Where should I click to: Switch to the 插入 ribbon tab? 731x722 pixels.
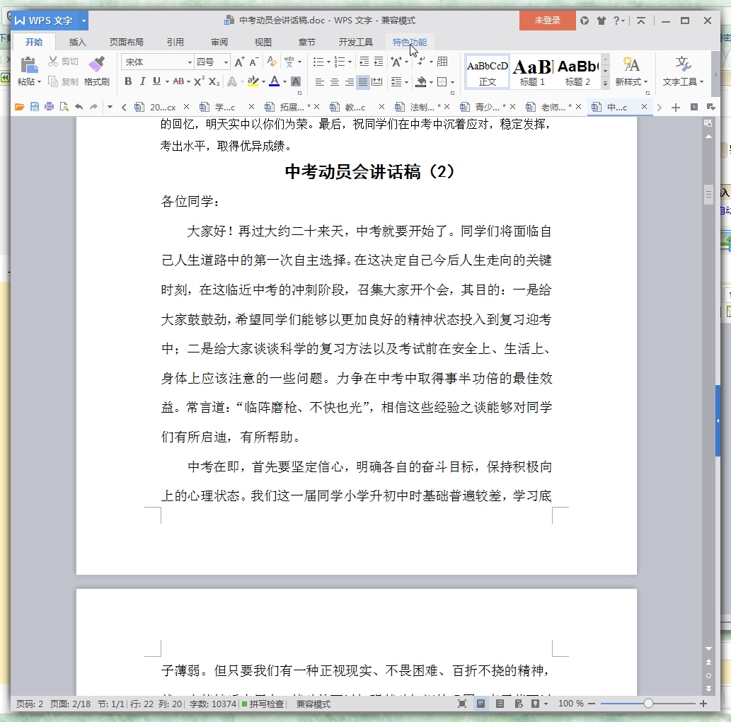pos(77,42)
